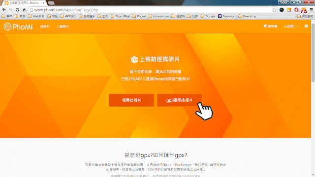Open the 素材 bookmark folder
Viewport: 315px width, 177px height.
click(7, 16)
